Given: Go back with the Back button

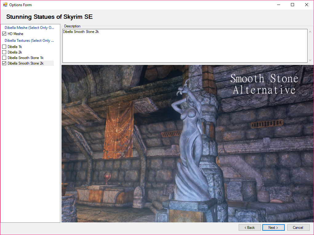Looking at the screenshot, I should pos(250,228).
